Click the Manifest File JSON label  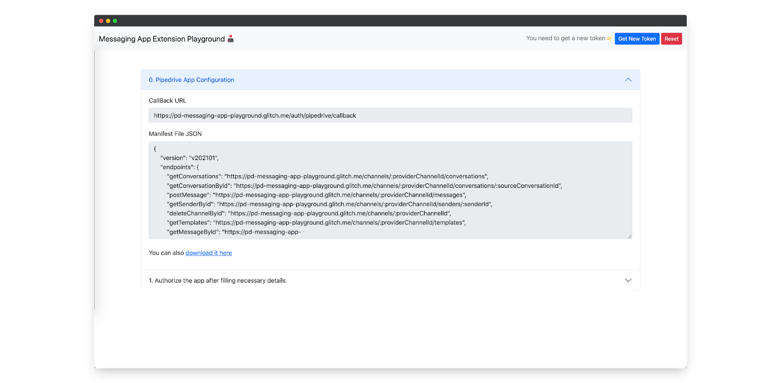point(175,134)
